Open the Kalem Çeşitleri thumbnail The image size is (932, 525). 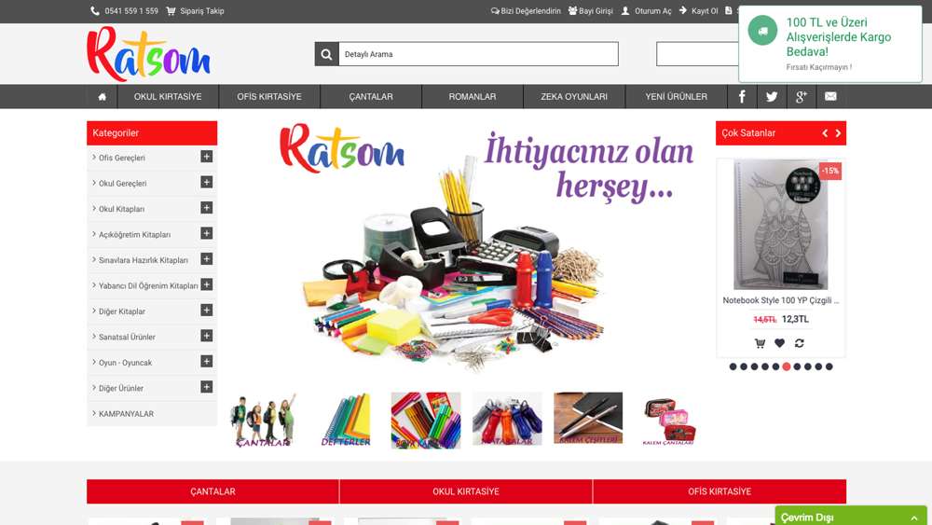pyautogui.click(x=588, y=418)
